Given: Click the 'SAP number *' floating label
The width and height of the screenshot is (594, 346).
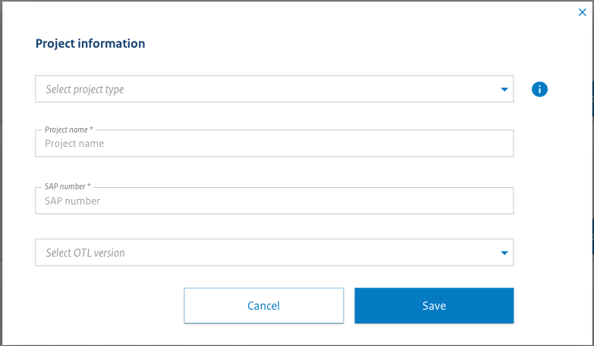Looking at the screenshot, I should click(68, 187).
